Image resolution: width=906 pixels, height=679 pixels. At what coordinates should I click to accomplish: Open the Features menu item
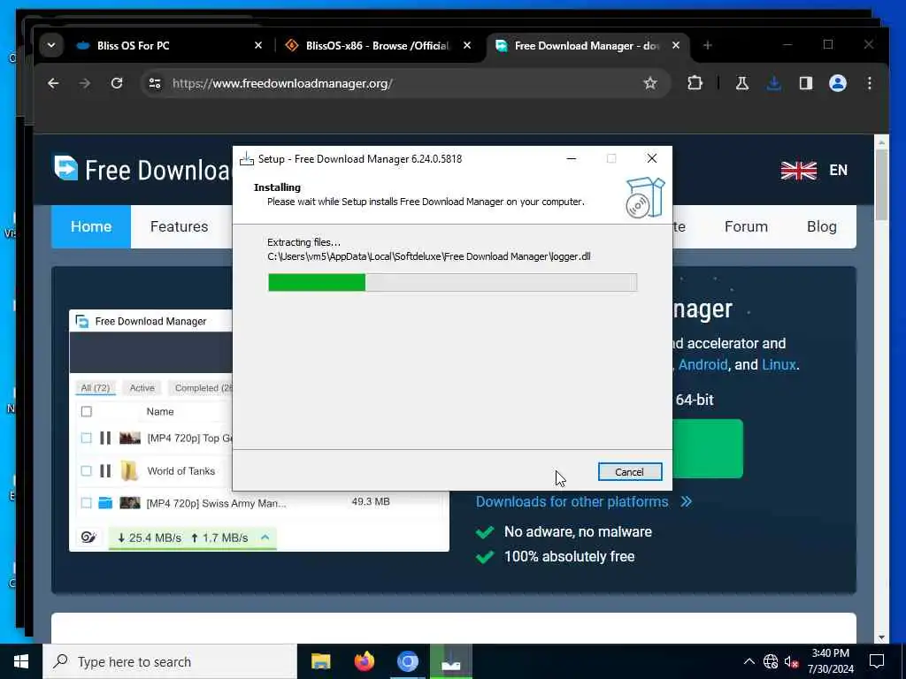pos(179,226)
